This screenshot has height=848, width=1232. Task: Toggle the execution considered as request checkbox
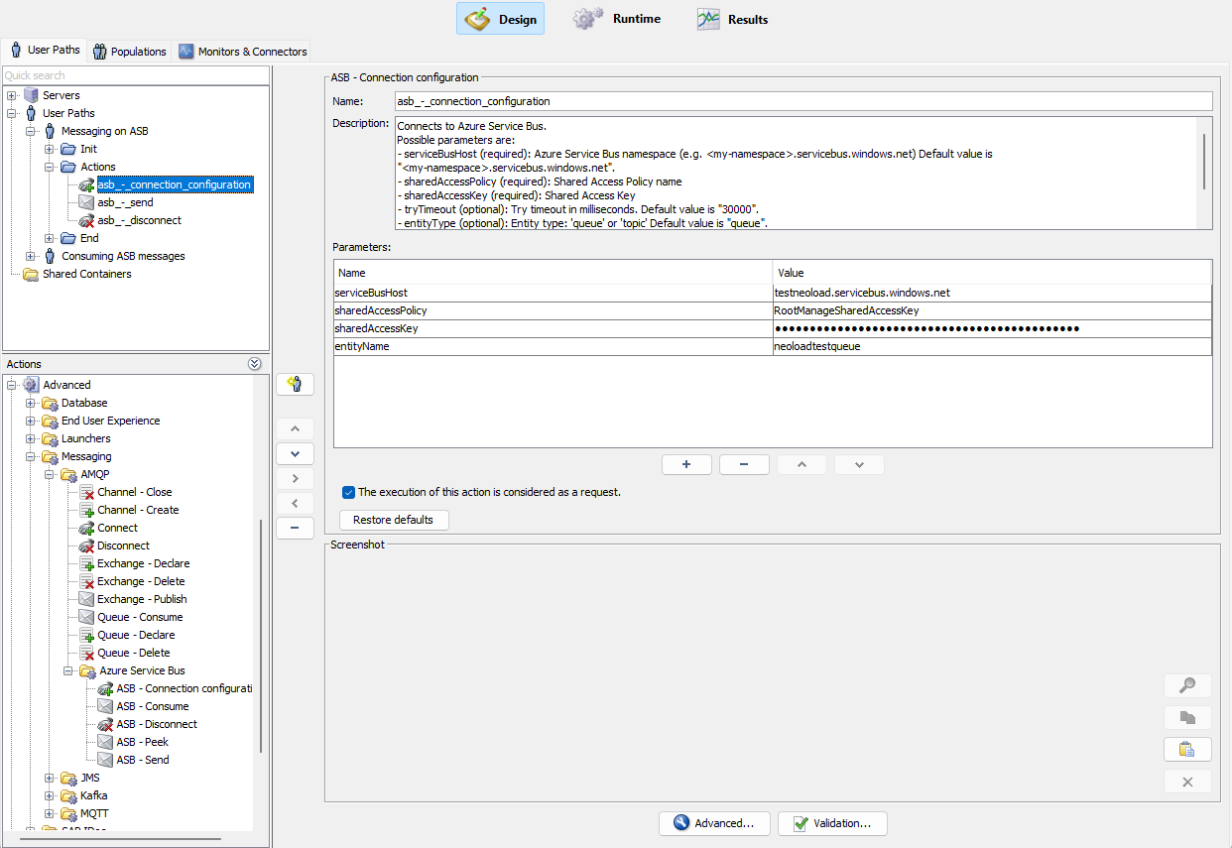tap(348, 492)
